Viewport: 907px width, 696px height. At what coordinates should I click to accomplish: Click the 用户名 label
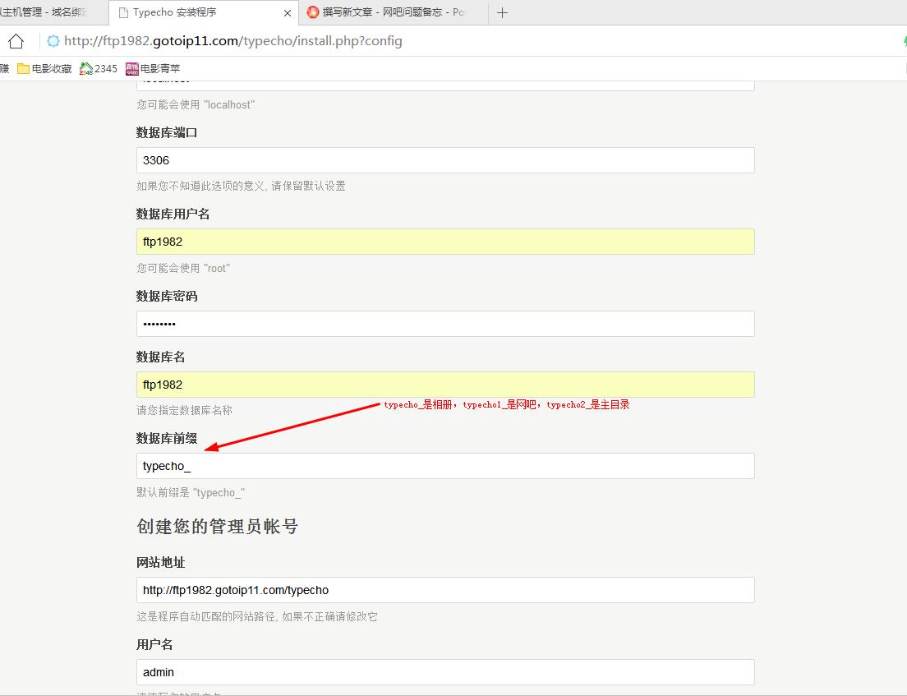154,645
